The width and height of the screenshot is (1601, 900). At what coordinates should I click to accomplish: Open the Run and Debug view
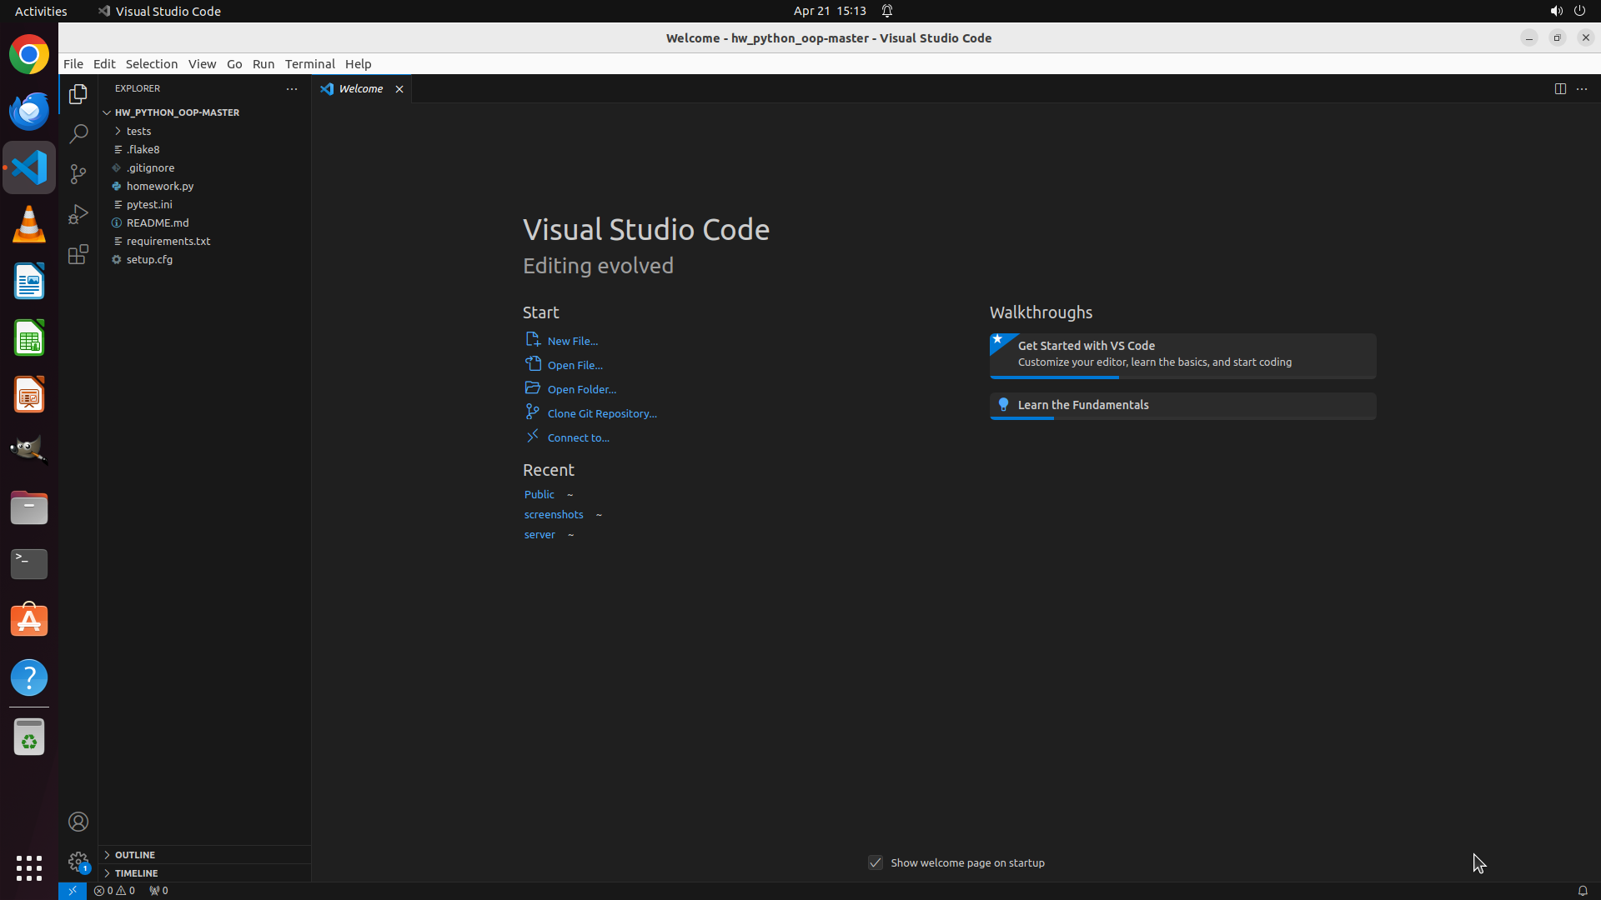78,214
